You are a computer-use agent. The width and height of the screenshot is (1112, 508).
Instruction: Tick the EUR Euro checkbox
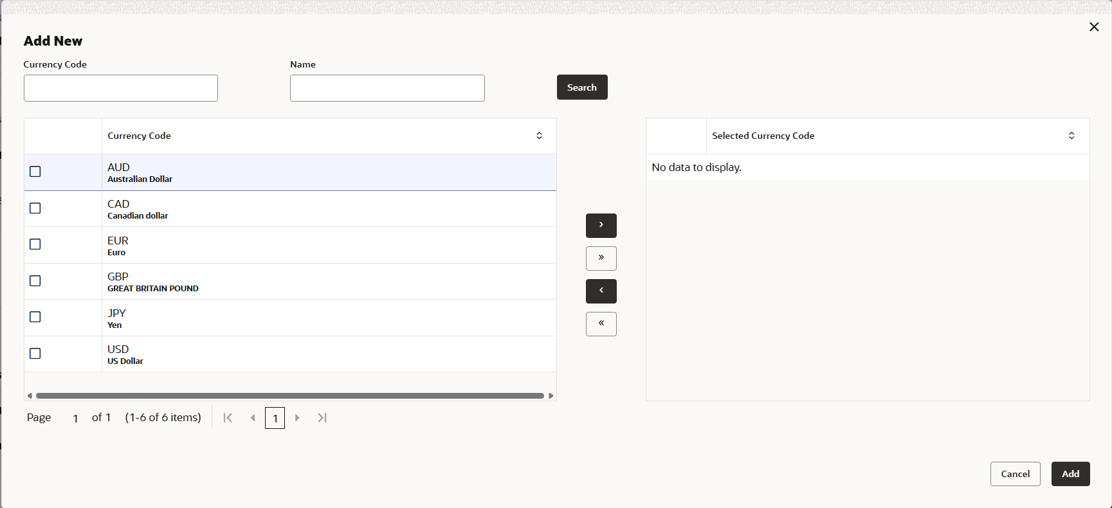tap(35, 244)
